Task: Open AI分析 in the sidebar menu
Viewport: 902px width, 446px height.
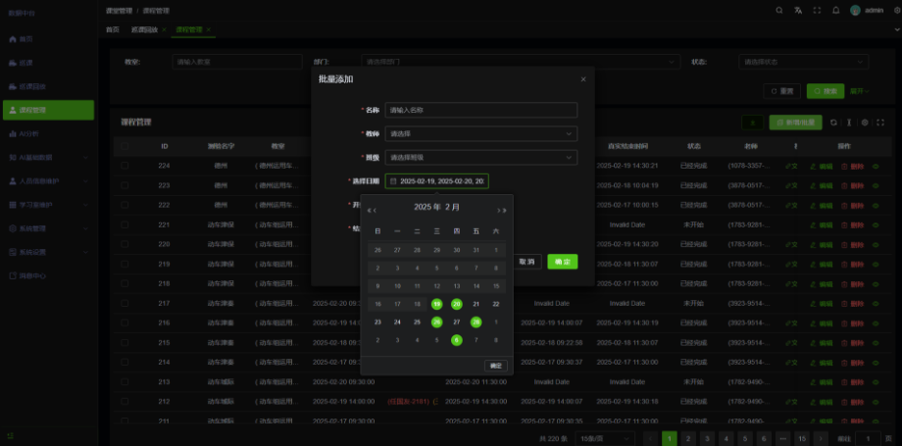Action: point(29,133)
